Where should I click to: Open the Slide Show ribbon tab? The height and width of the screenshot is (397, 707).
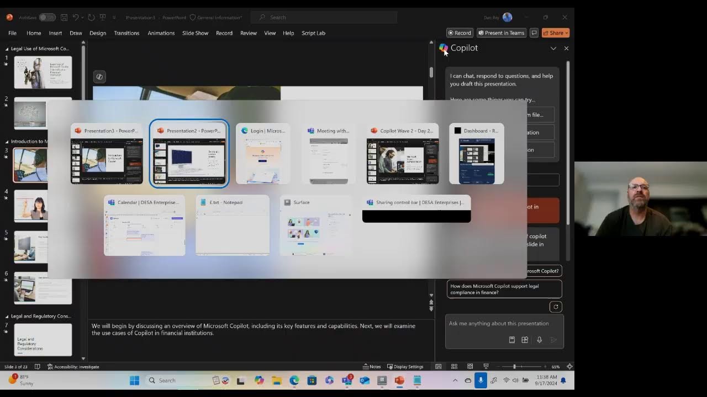point(196,33)
